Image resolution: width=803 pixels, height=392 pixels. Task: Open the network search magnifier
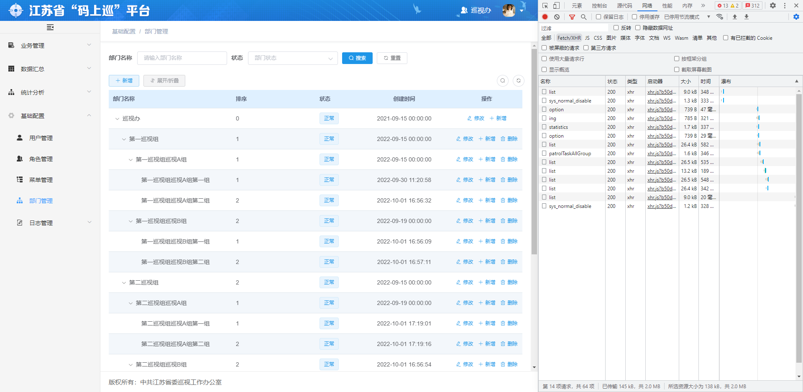[x=583, y=17]
